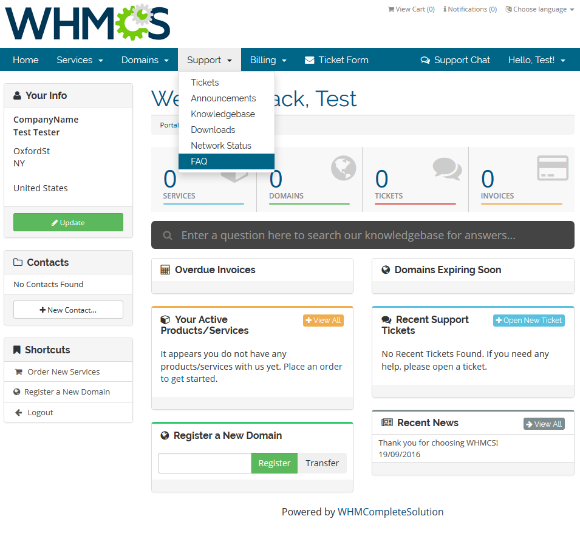Viewport: 580px width, 533px height.
Task: Click the Portal breadcrumb link
Action: tap(169, 125)
